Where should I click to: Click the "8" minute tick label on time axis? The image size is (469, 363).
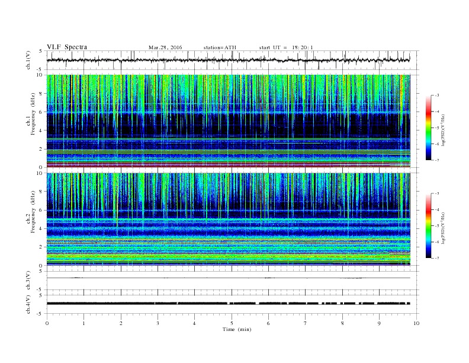pos(342,323)
